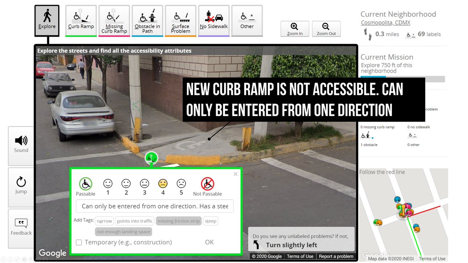Screen dimensions: 468x263
Task: Open the Cosmopolita, CDMX neighborhood link
Action: 385,22
